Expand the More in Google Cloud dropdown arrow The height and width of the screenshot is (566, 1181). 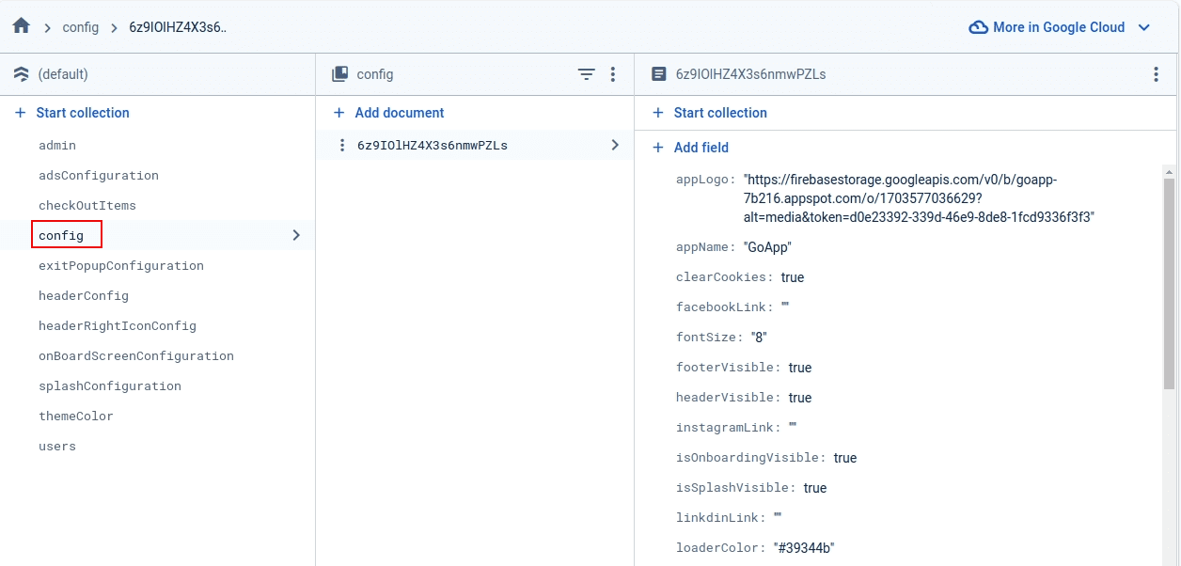click(1144, 27)
